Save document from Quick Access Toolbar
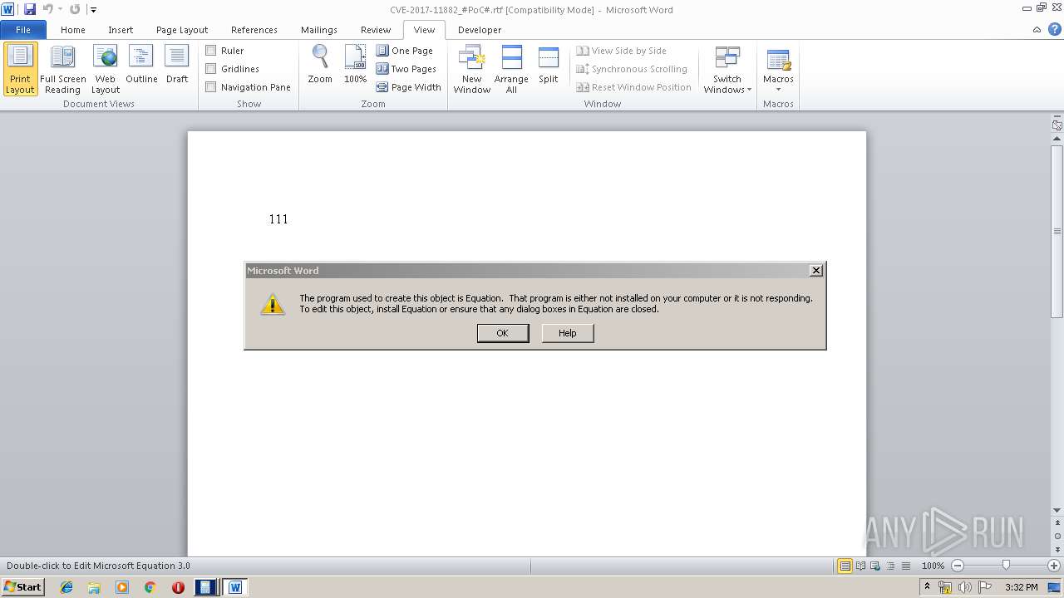 [x=30, y=9]
